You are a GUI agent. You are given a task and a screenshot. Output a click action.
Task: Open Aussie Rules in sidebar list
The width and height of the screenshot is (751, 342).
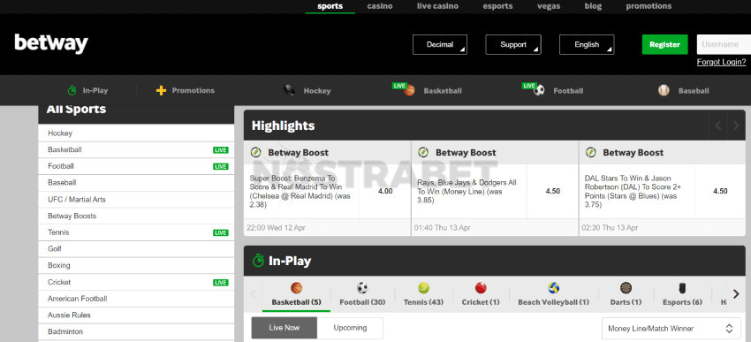[x=136, y=315]
